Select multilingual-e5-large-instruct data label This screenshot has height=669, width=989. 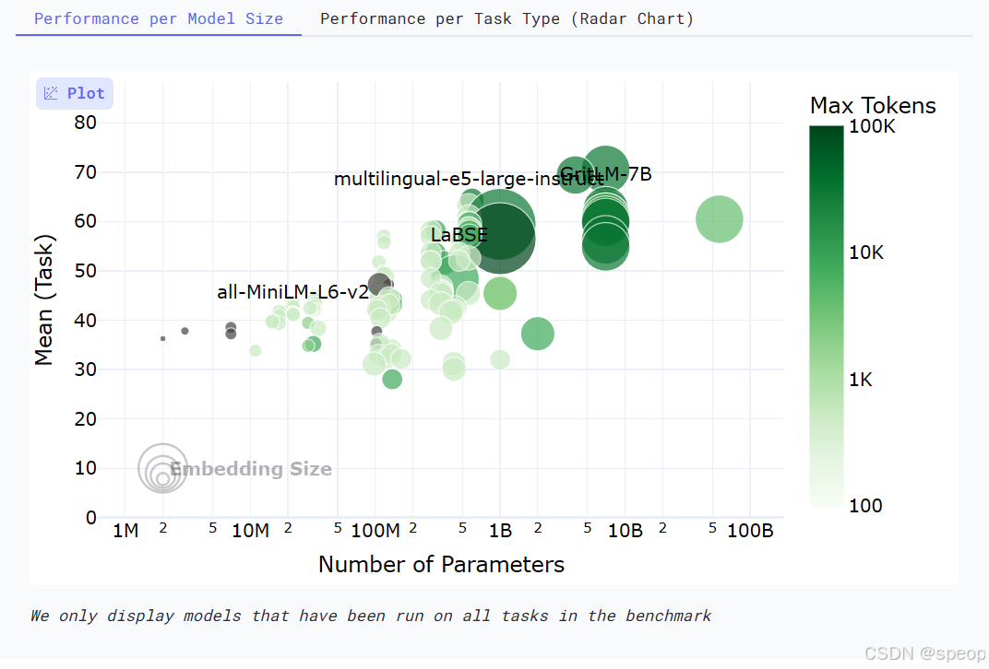(468, 179)
